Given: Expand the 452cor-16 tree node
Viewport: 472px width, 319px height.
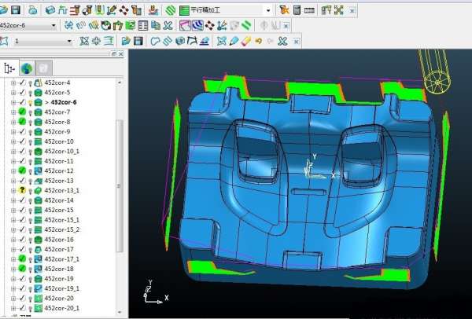Looking at the screenshot, I should (x=13, y=240).
